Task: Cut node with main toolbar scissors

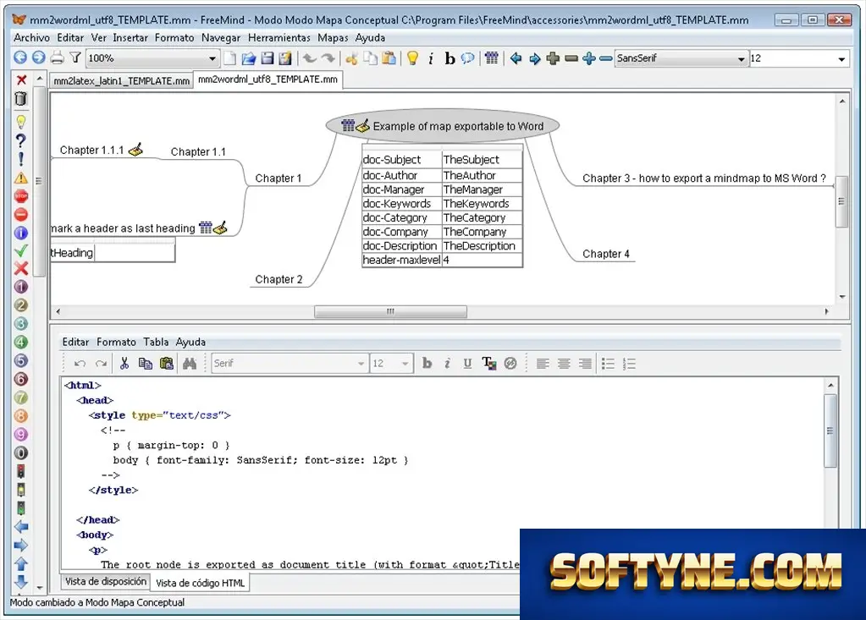Action: 351,58
